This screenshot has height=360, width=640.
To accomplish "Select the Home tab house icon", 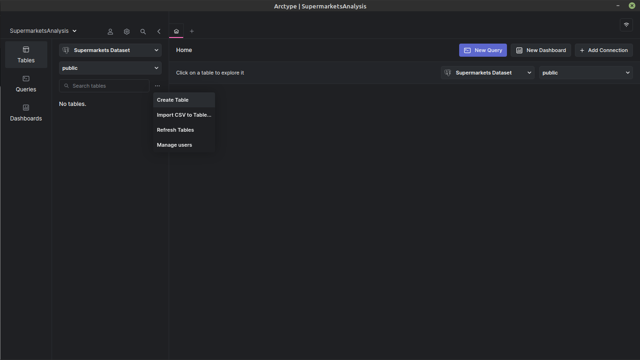I will tap(176, 31).
